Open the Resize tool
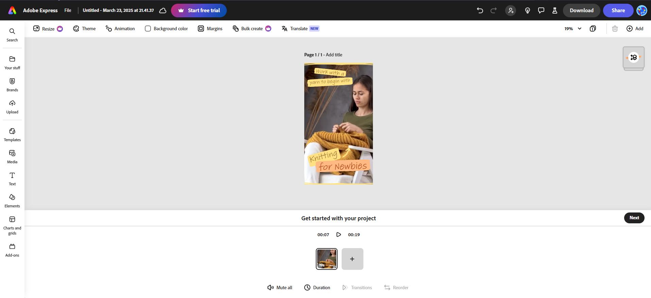The width and height of the screenshot is (651, 298). (48, 29)
